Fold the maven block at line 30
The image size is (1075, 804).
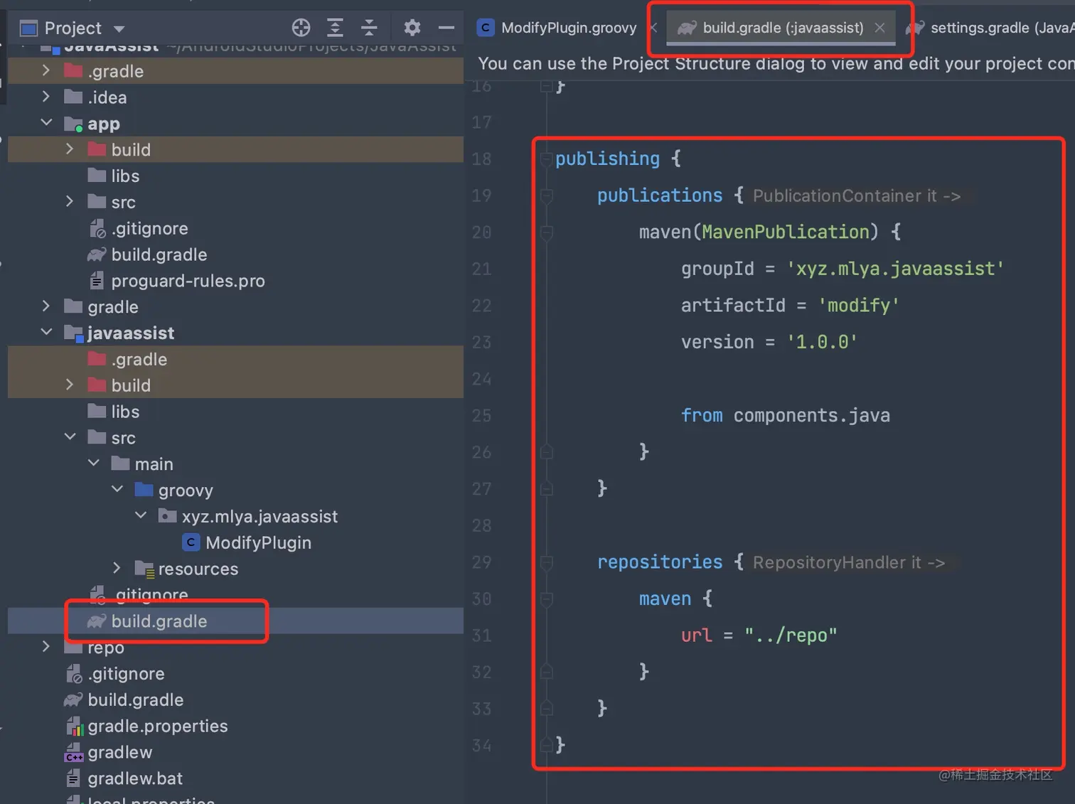click(547, 599)
